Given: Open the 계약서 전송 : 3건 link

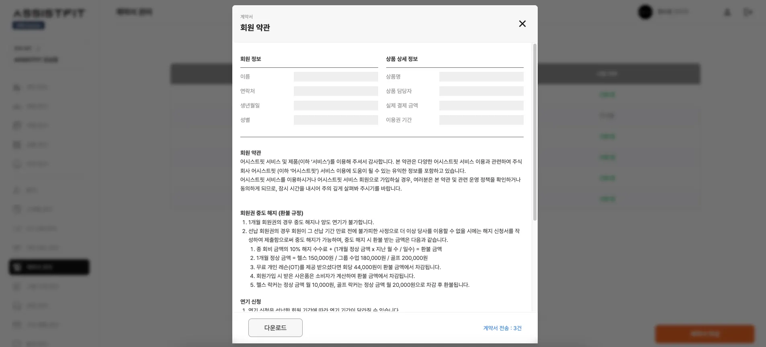Looking at the screenshot, I should tap(502, 328).
